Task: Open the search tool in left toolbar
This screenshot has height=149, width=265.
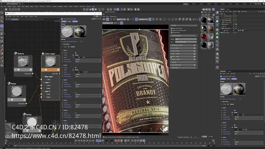Action: point(2,13)
